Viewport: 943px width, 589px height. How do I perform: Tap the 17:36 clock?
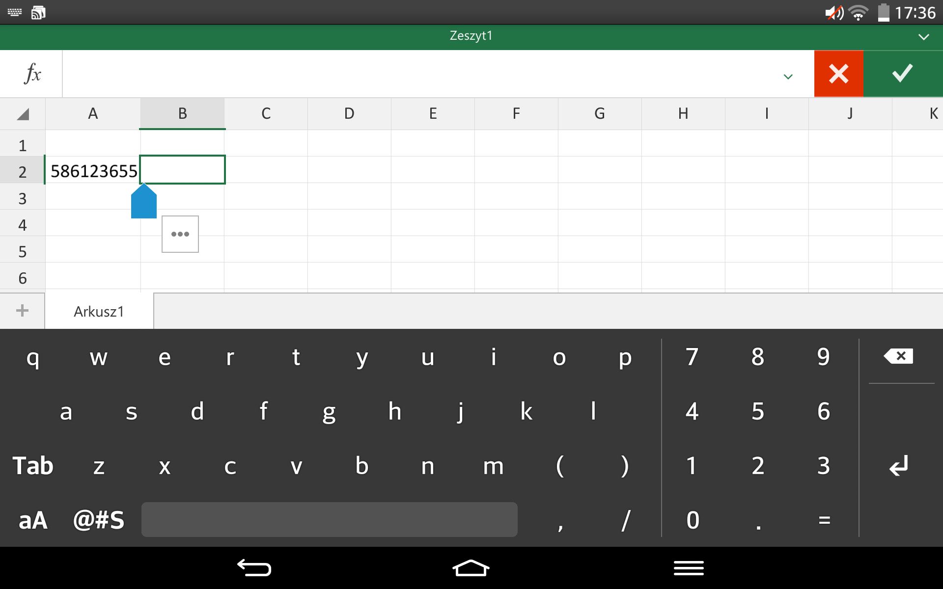pos(915,12)
